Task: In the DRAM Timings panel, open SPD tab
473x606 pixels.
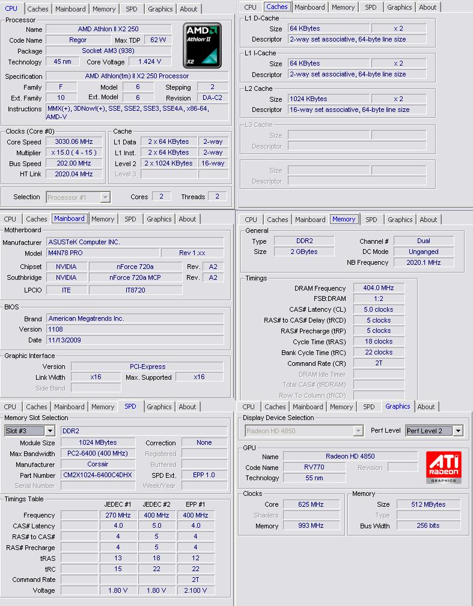Action: (x=371, y=220)
